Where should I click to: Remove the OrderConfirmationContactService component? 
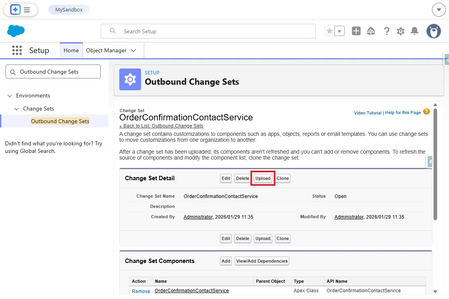(x=141, y=291)
